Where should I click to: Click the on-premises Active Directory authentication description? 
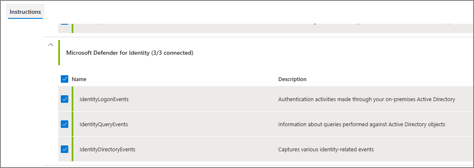point(366,99)
